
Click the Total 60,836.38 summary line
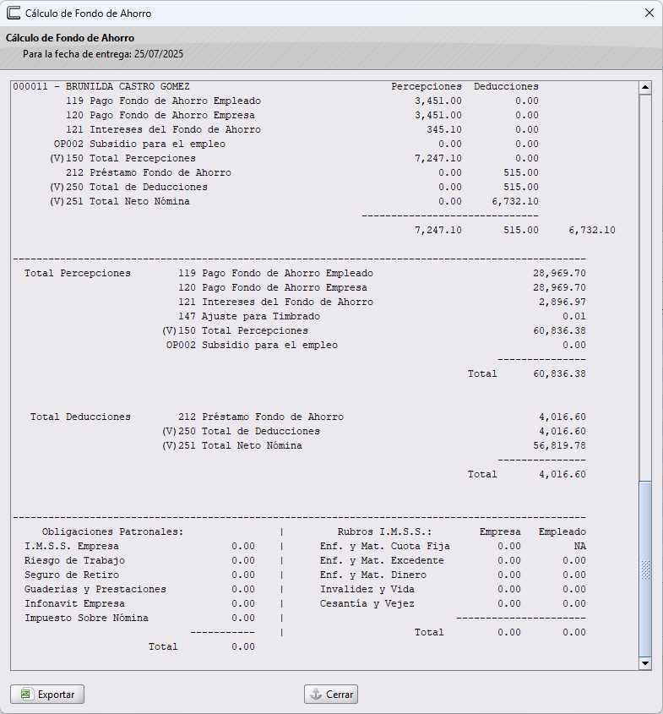tap(527, 373)
